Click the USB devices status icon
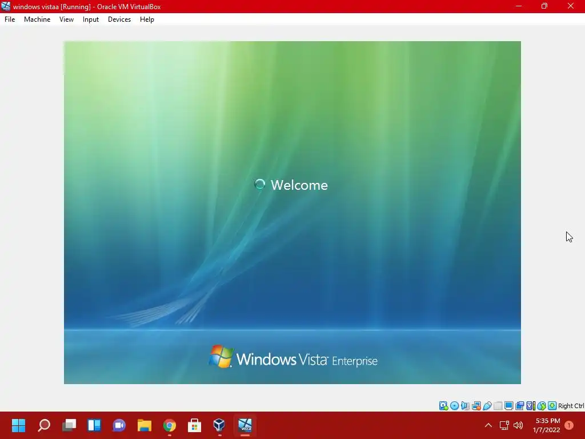The image size is (585, 439). point(487,406)
